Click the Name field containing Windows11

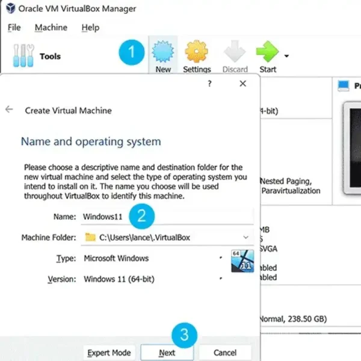[167, 217]
